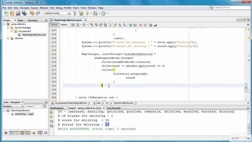Click the Stop Macro Recording icon
252x142 pixels.
pos(145,25)
